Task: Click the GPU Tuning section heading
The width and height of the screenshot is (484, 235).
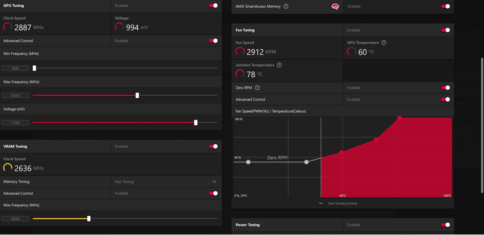Action: tap(14, 6)
